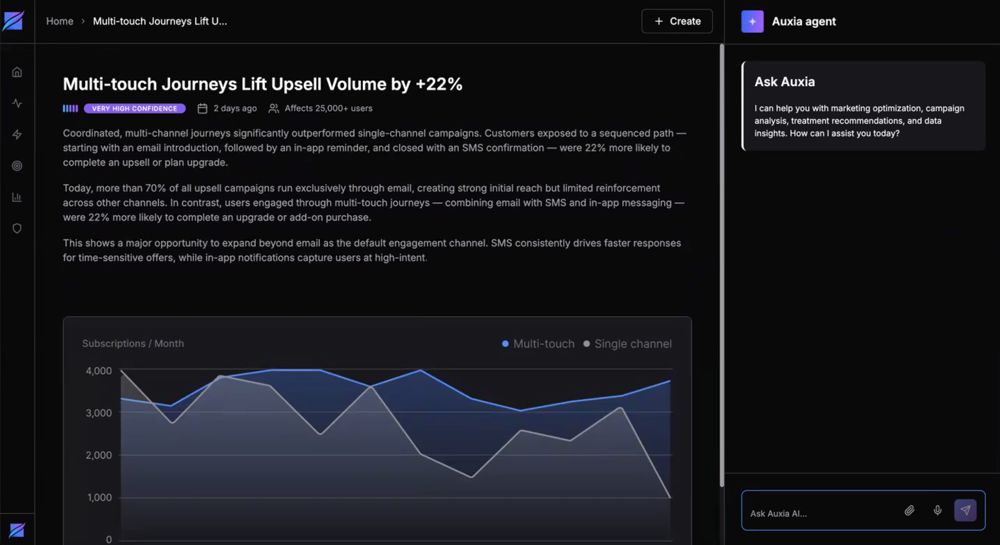Click the Auxia agent sparkle icon
Image resolution: width=1000 pixels, height=545 pixels.
point(752,21)
